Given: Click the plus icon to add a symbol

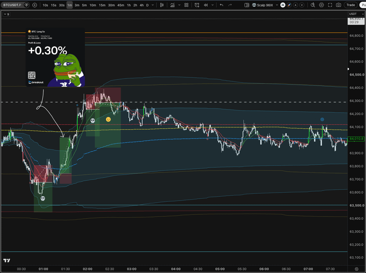Looking at the screenshot, I should tap(34, 5).
